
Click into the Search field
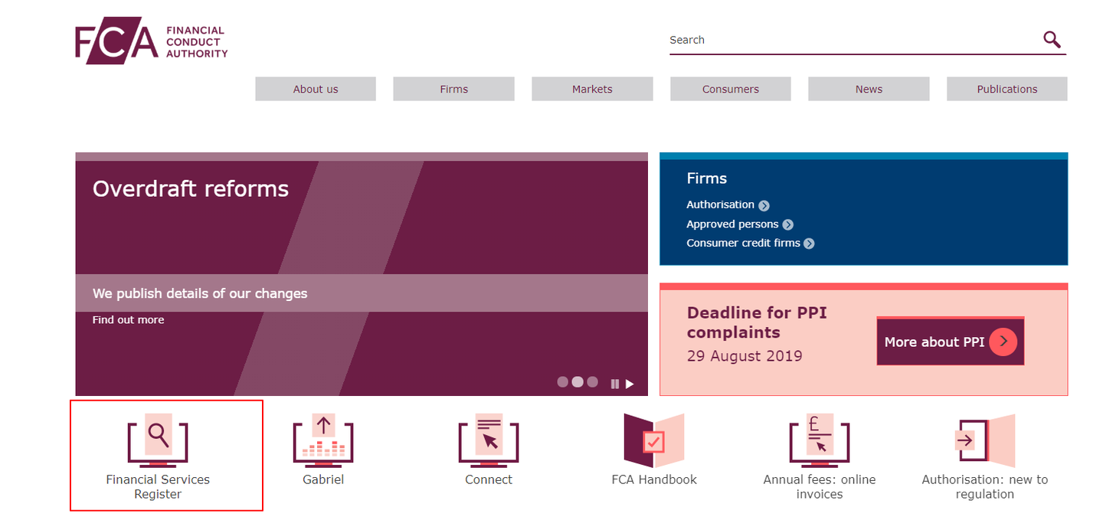click(x=850, y=40)
